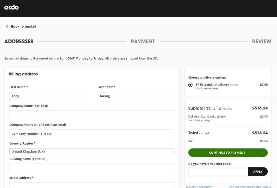The width and height of the screenshot is (277, 188).
Task: Open Refund and cancellation policy link
Action: [250, 186]
